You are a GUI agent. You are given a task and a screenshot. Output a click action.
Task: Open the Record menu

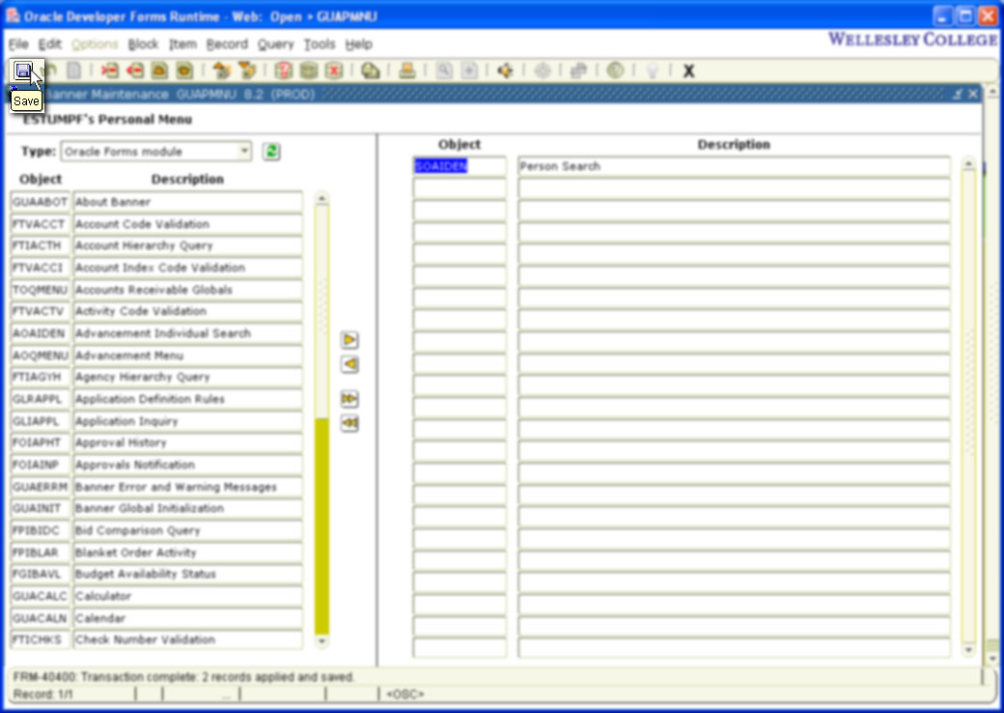coord(227,44)
